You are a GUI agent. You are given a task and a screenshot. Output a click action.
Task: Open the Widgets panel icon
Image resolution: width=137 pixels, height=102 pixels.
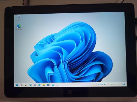(x=31, y=85)
